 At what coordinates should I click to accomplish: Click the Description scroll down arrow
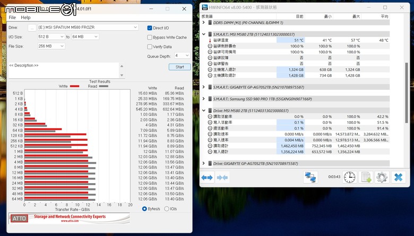[x=122, y=75]
